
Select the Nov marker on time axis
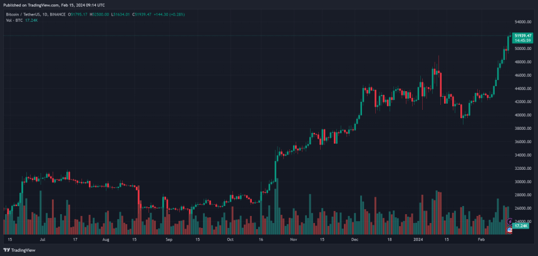(x=292, y=239)
